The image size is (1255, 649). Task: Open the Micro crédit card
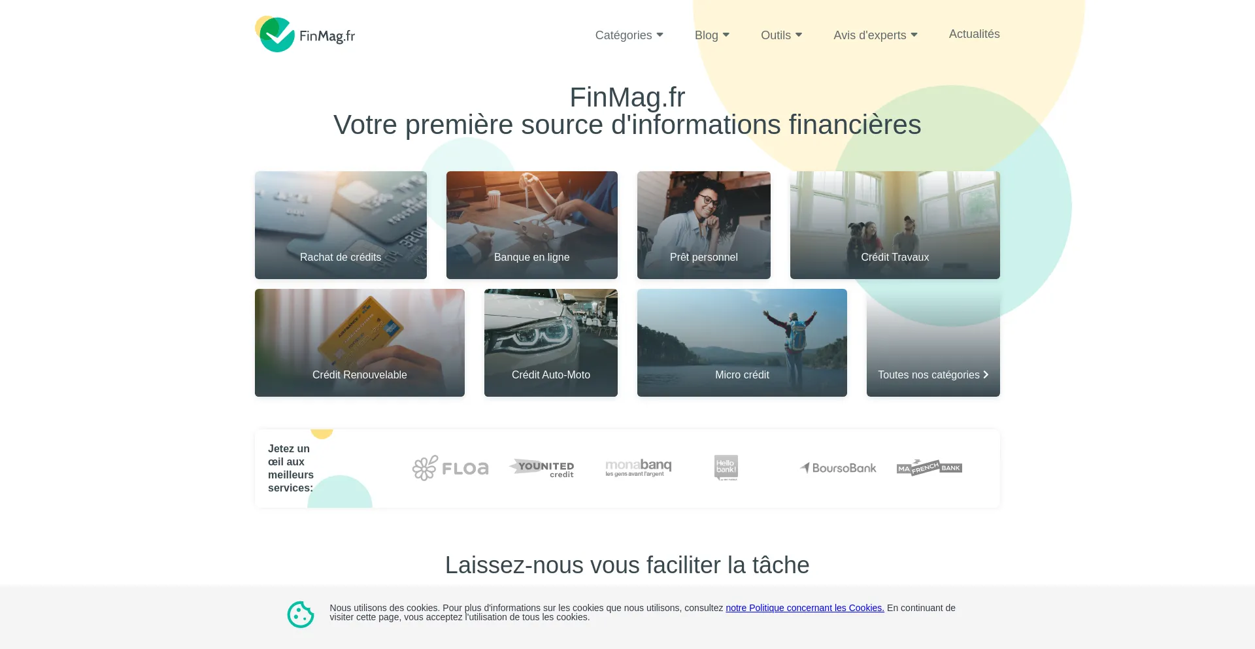point(742,342)
